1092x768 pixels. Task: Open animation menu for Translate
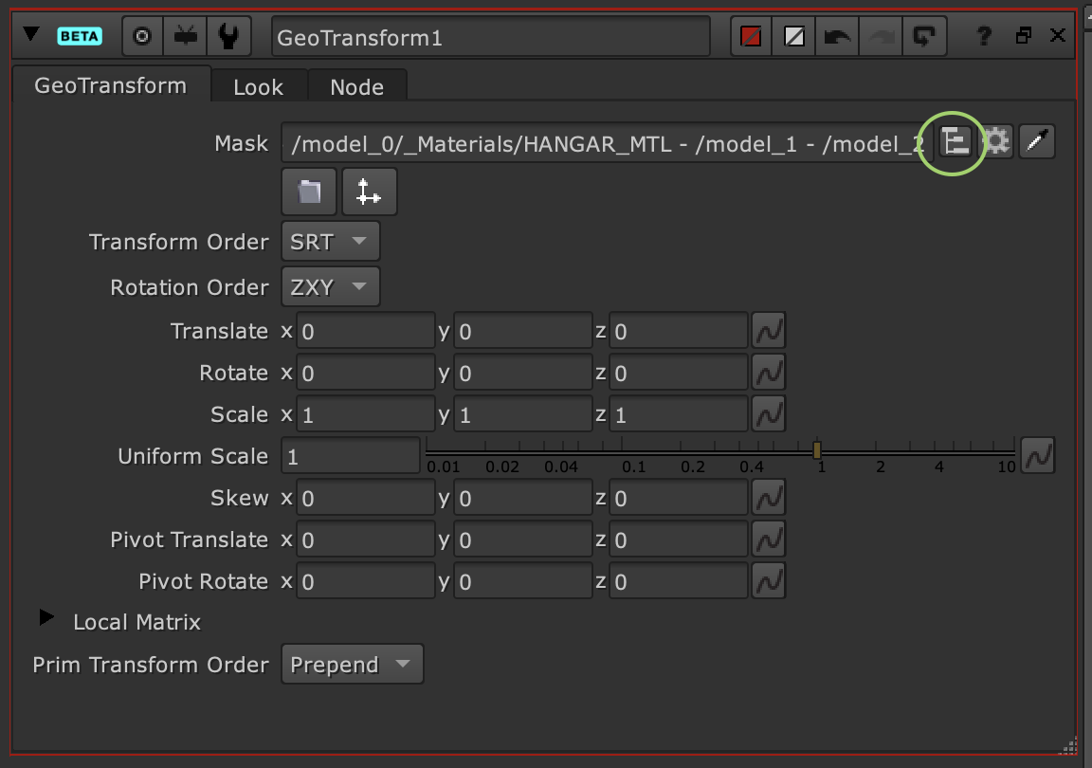(x=769, y=332)
